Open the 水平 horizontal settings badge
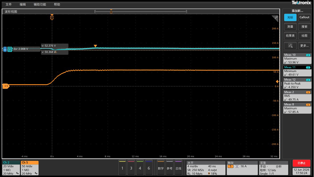Image resolution: width=314 pixels, height=177 pixels. tap(206, 168)
